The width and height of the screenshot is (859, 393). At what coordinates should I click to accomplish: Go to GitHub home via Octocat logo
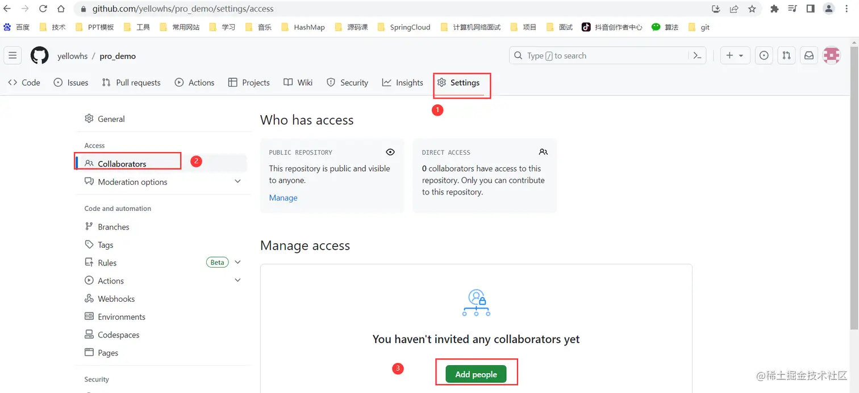pos(40,56)
